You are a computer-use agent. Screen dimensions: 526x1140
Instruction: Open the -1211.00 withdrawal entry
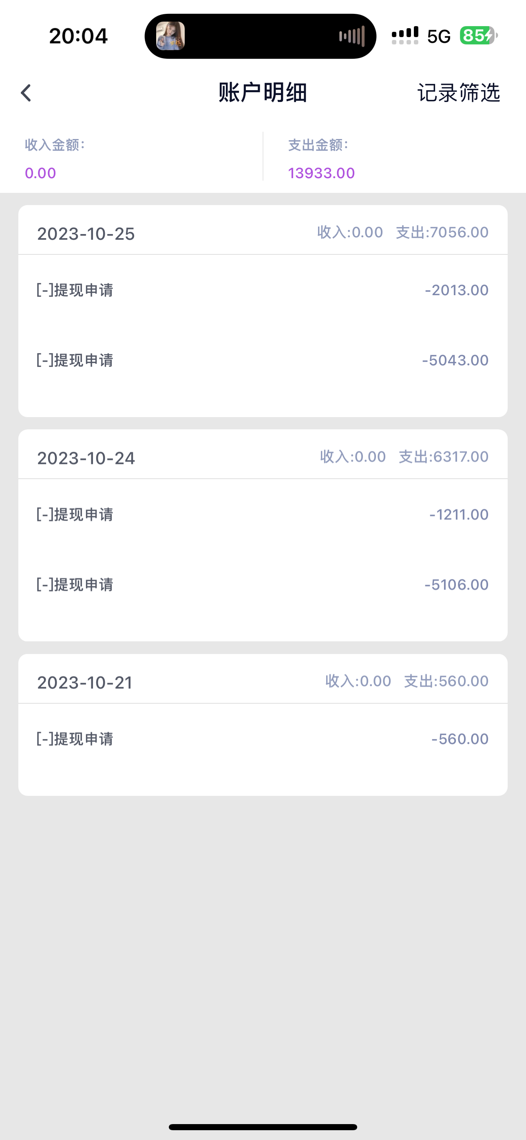(263, 515)
